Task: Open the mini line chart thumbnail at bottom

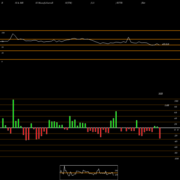Action: (x=89, y=172)
